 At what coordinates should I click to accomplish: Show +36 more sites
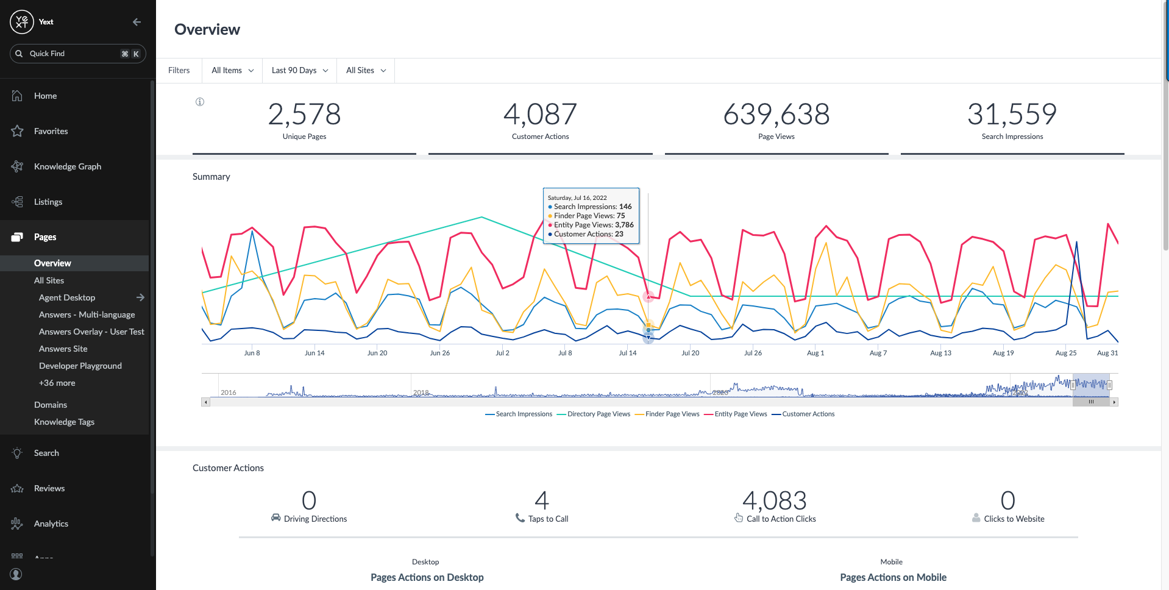tap(57, 383)
